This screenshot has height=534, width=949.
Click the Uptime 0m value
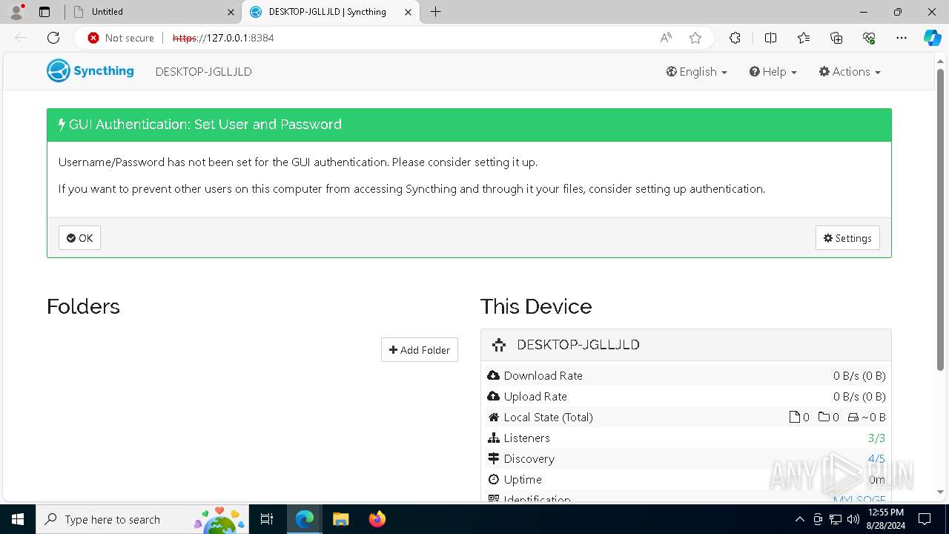(877, 479)
